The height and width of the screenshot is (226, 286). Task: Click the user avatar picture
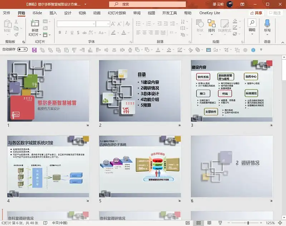point(230,4)
